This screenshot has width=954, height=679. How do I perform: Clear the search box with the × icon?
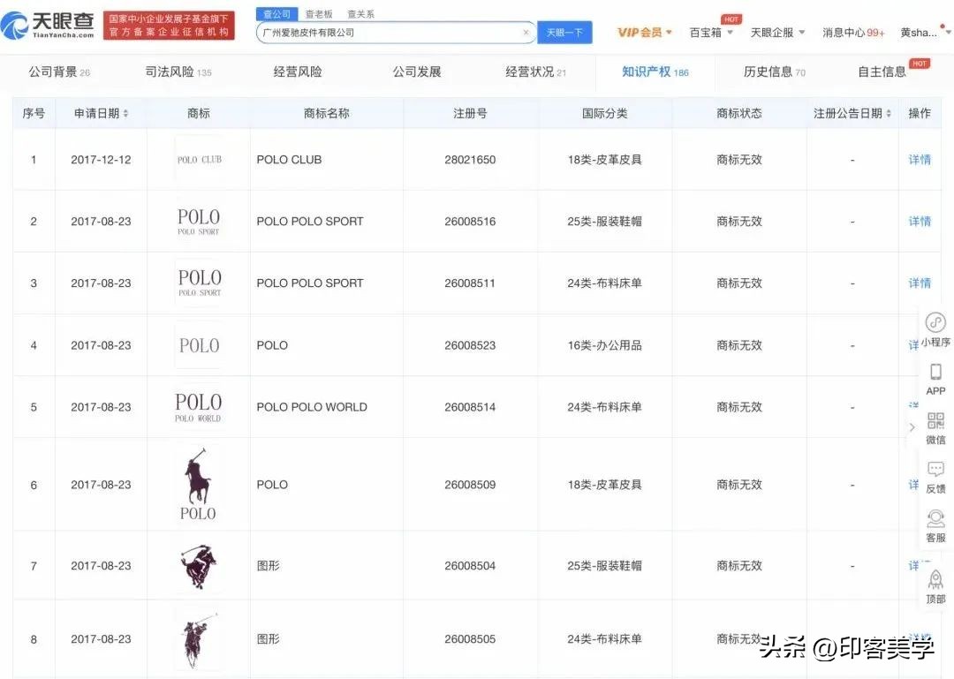[x=526, y=31]
